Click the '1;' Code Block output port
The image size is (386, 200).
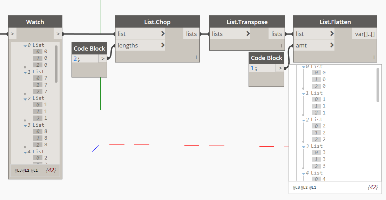click(280, 68)
